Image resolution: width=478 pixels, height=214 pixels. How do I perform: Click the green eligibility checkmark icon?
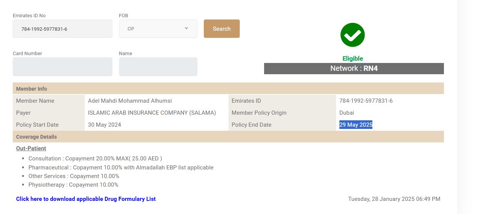coord(353,35)
